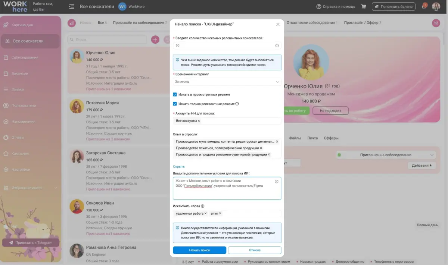Remove the 'Все аккаунты' tag
448x265 pixels.
click(x=199, y=121)
